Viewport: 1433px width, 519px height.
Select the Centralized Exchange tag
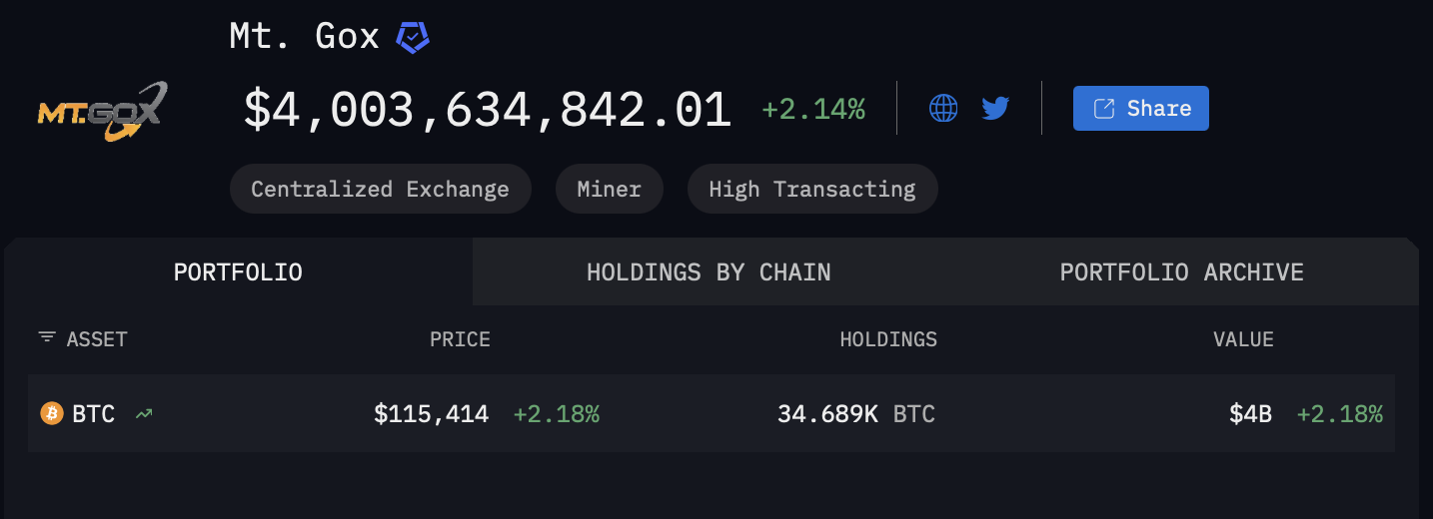[380, 189]
